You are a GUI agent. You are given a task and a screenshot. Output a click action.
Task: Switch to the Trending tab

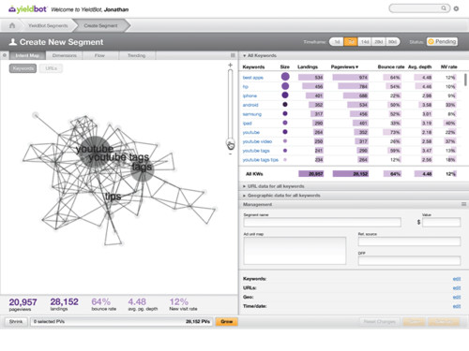point(137,55)
